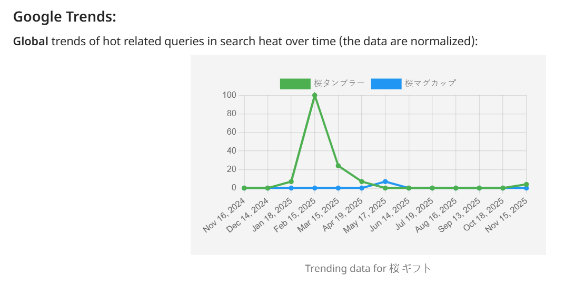565x284 pixels.
Task: Select the green peak point at 100
Action: 314,96
